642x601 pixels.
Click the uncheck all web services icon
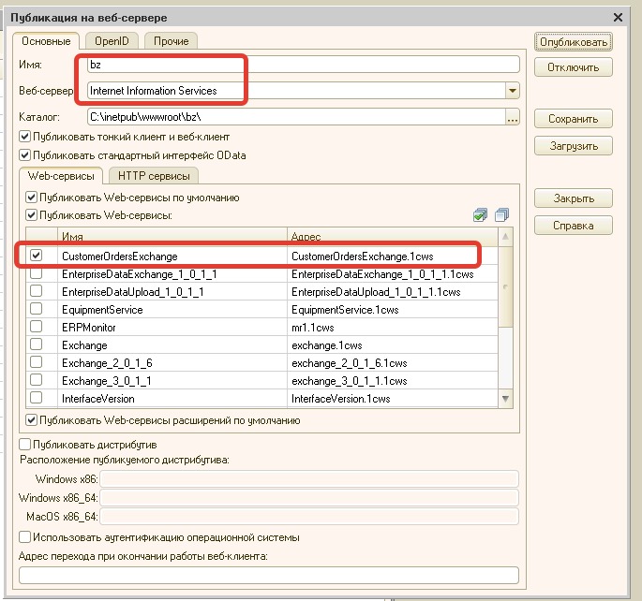(501, 216)
